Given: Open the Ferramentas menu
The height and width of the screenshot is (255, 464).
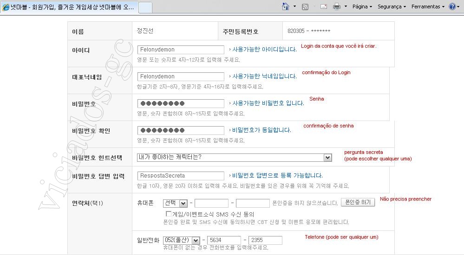Looking at the screenshot, I should [x=428, y=6].
